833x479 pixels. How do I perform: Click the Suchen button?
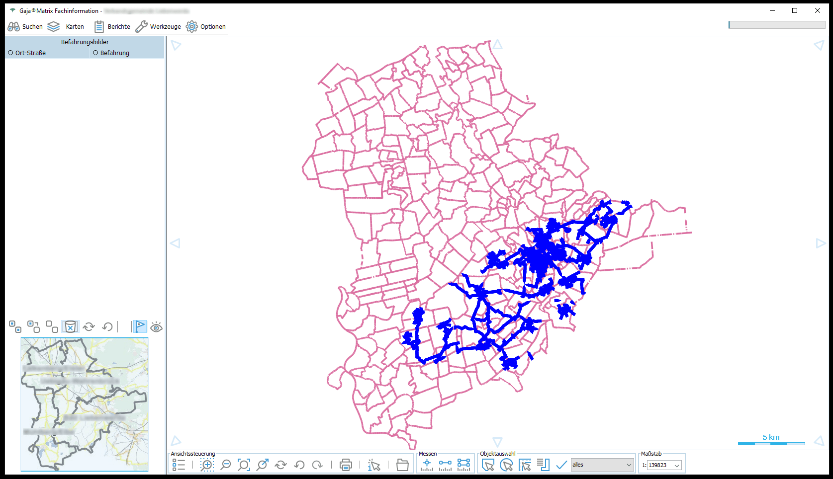point(25,27)
